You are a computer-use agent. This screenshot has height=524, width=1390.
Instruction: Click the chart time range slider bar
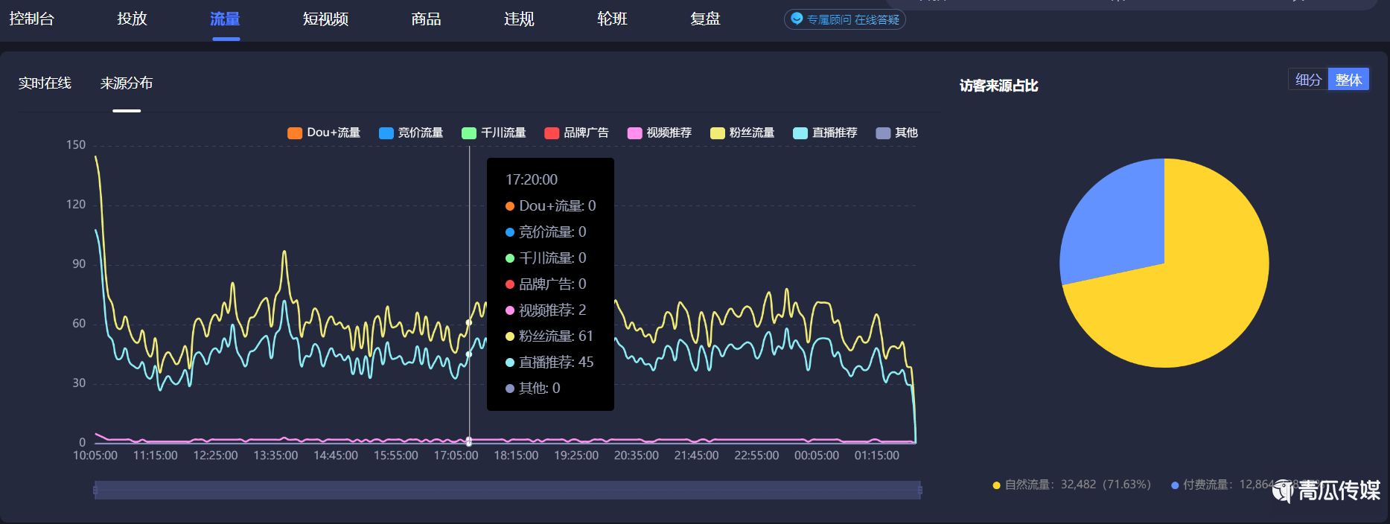tap(507, 490)
